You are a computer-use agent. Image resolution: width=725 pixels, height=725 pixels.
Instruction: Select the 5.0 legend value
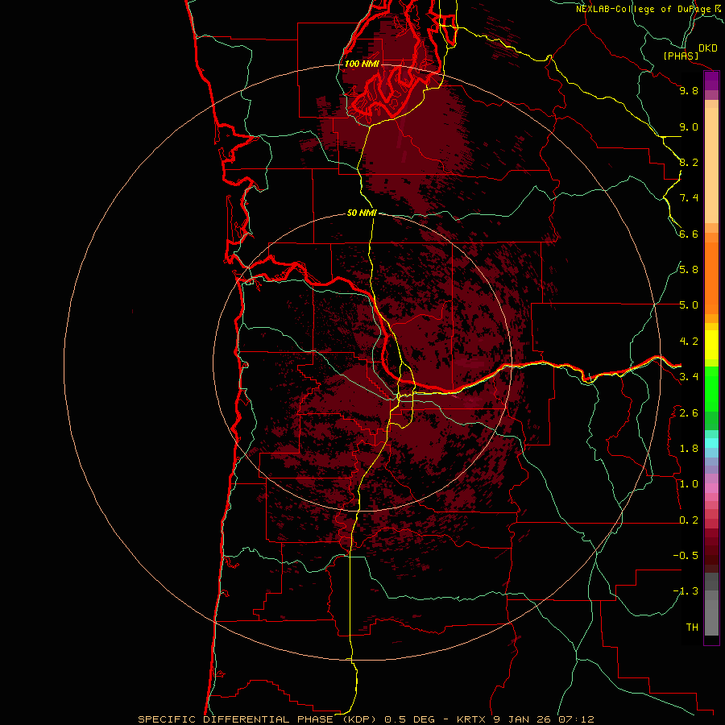[689, 305]
